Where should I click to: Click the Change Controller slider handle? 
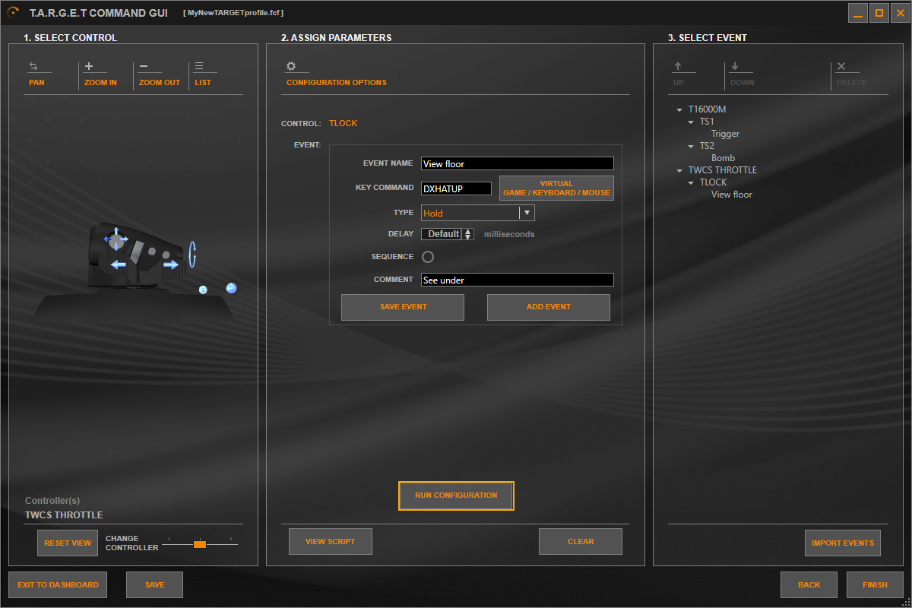tap(200, 544)
